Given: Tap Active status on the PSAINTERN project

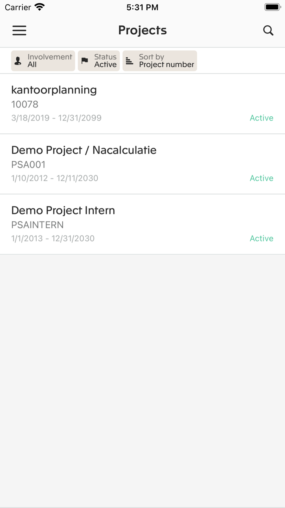Looking at the screenshot, I should tap(261, 238).
